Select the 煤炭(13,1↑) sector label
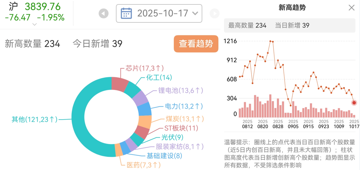The image size is (360, 170). pyautogui.click(x=185, y=119)
